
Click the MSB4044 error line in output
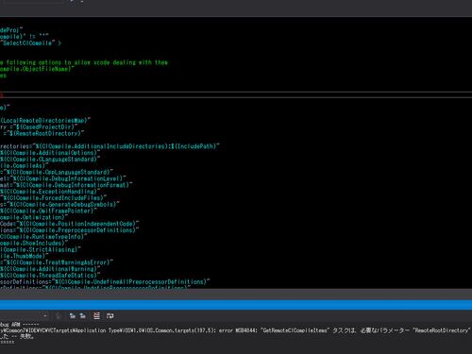[x=235, y=330]
